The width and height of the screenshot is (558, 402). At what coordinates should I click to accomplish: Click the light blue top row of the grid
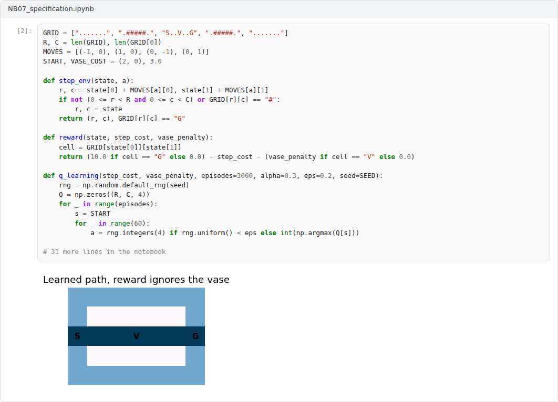coord(136,297)
